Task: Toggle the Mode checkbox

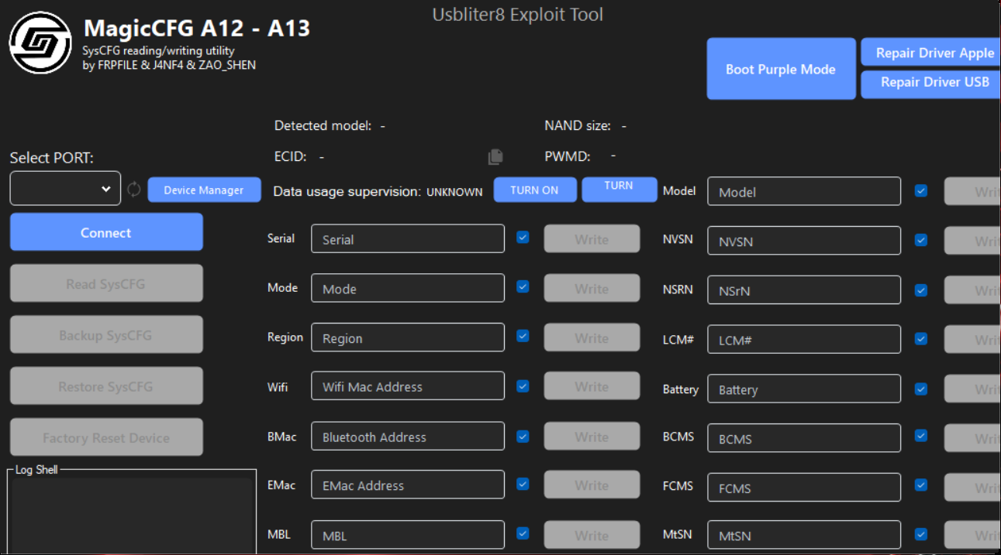Action: pyautogui.click(x=523, y=287)
